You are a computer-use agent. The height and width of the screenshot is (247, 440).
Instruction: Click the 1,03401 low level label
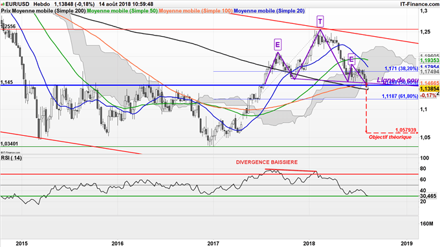(9, 144)
